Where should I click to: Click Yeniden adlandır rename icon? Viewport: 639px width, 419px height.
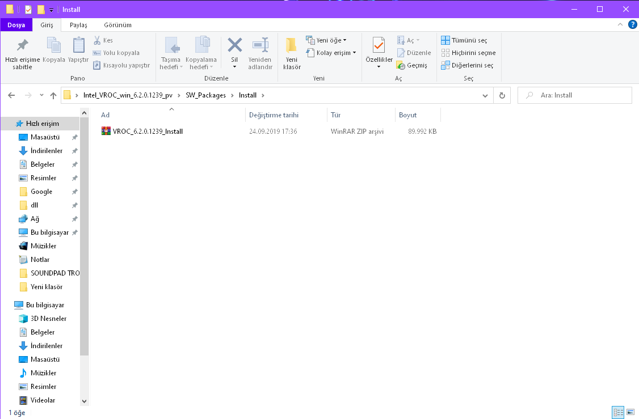pyautogui.click(x=260, y=45)
